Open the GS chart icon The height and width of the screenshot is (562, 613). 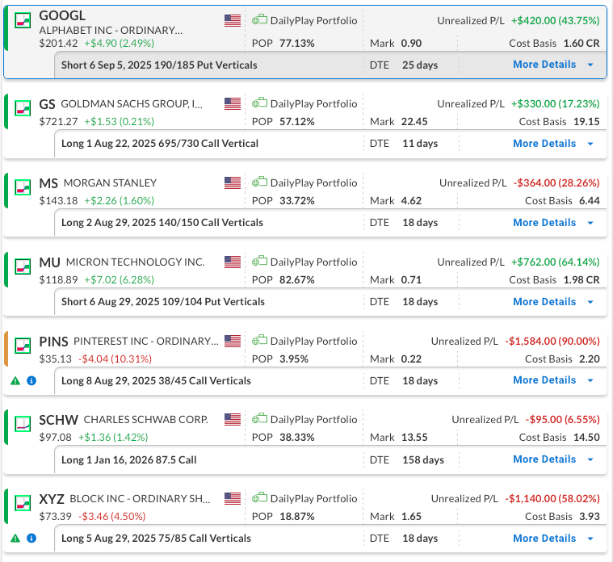(x=23, y=108)
